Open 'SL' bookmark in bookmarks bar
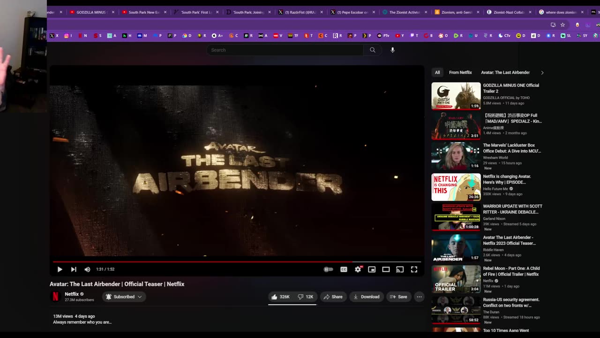The height and width of the screenshot is (338, 600). tap(566, 36)
